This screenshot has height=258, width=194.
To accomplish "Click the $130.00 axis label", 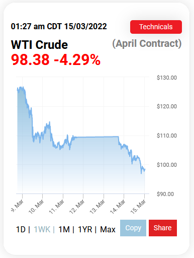I will click(167, 78).
